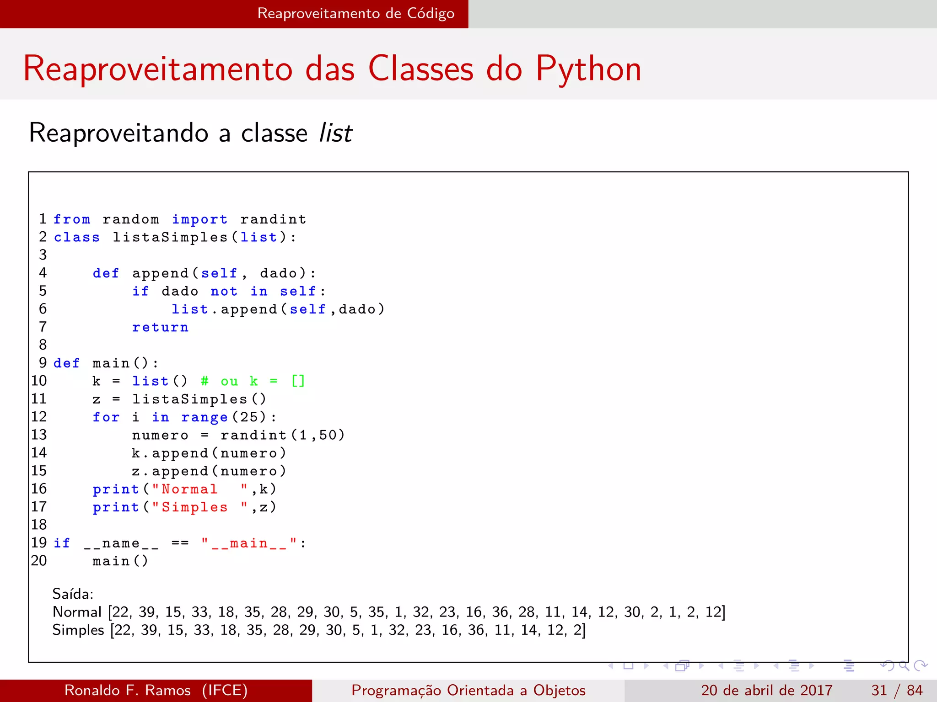Click the print "Simples" statement on line 17
Image resolution: width=937 pixels, height=702 pixels.
tap(185, 507)
